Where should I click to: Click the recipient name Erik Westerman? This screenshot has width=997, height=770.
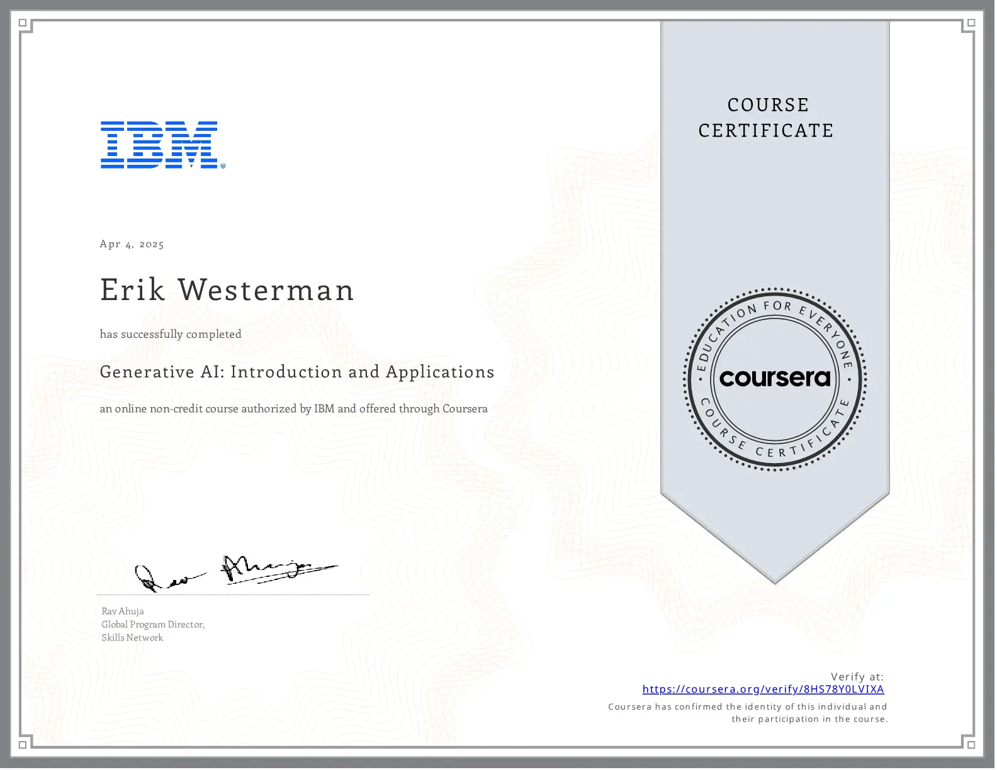227,290
